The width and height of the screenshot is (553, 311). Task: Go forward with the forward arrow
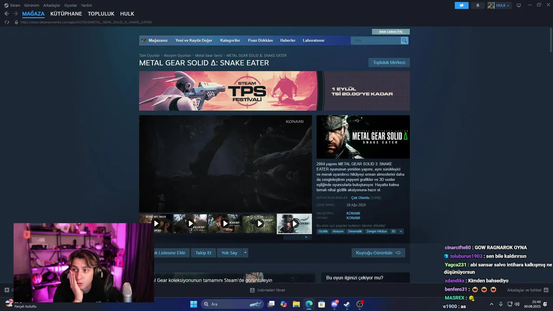coord(16,14)
